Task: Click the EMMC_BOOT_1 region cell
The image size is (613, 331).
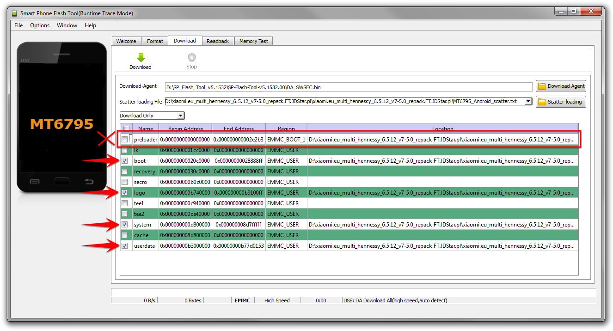Action: (x=287, y=140)
